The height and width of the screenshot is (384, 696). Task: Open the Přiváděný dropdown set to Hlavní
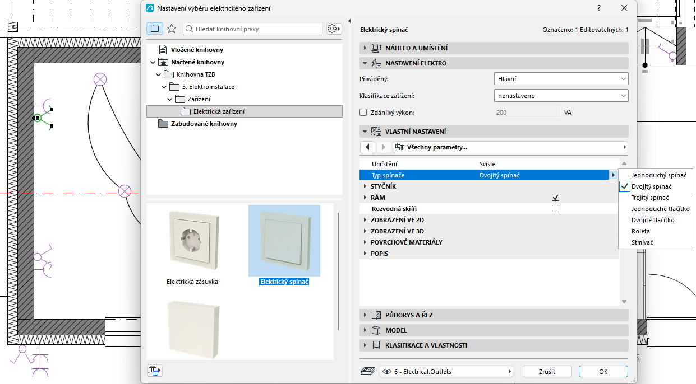(561, 79)
